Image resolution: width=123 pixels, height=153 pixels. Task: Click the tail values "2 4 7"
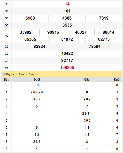[37, 99]
